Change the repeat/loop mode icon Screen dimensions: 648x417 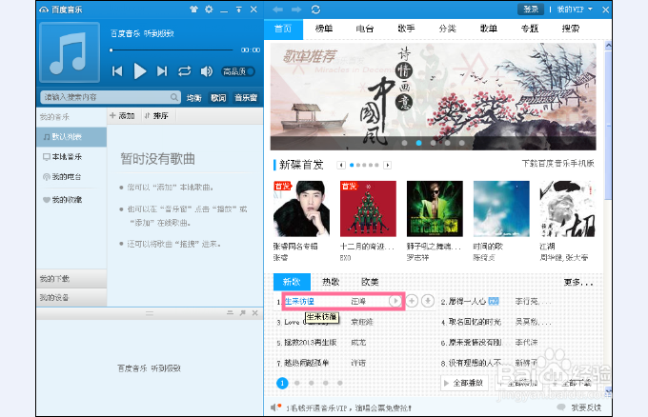click(184, 71)
